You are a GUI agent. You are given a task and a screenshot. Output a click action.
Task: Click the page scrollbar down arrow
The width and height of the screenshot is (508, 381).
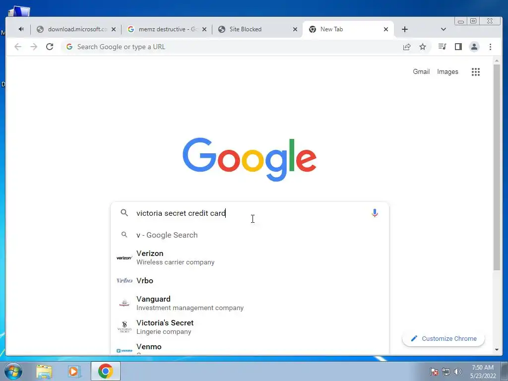(497, 350)
